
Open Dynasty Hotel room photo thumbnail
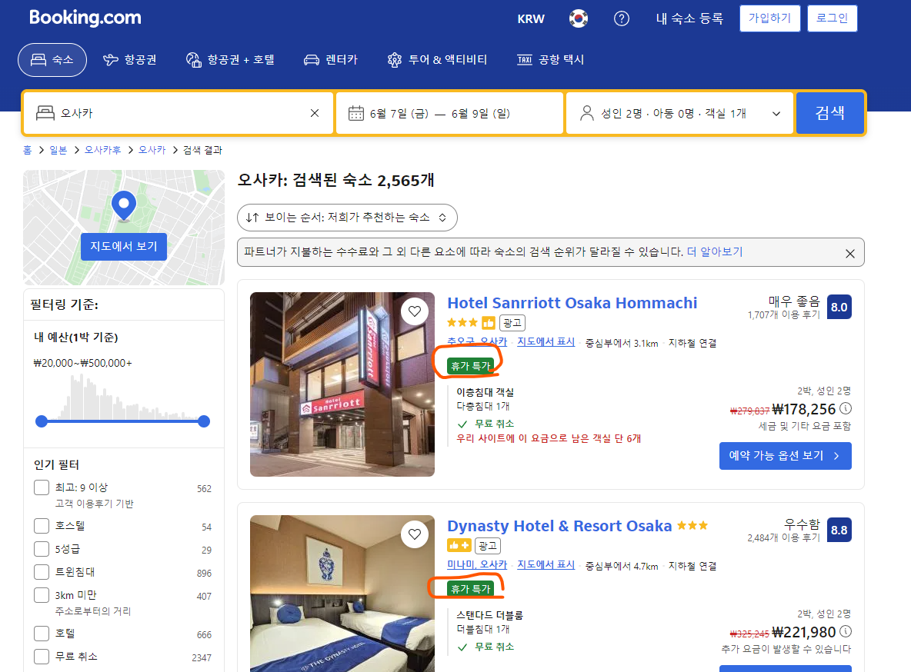342,594
